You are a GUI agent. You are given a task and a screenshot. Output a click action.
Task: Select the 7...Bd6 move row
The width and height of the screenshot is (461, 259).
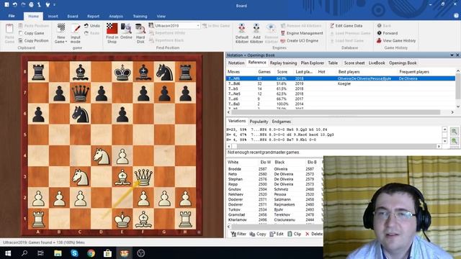click(341, 83)
